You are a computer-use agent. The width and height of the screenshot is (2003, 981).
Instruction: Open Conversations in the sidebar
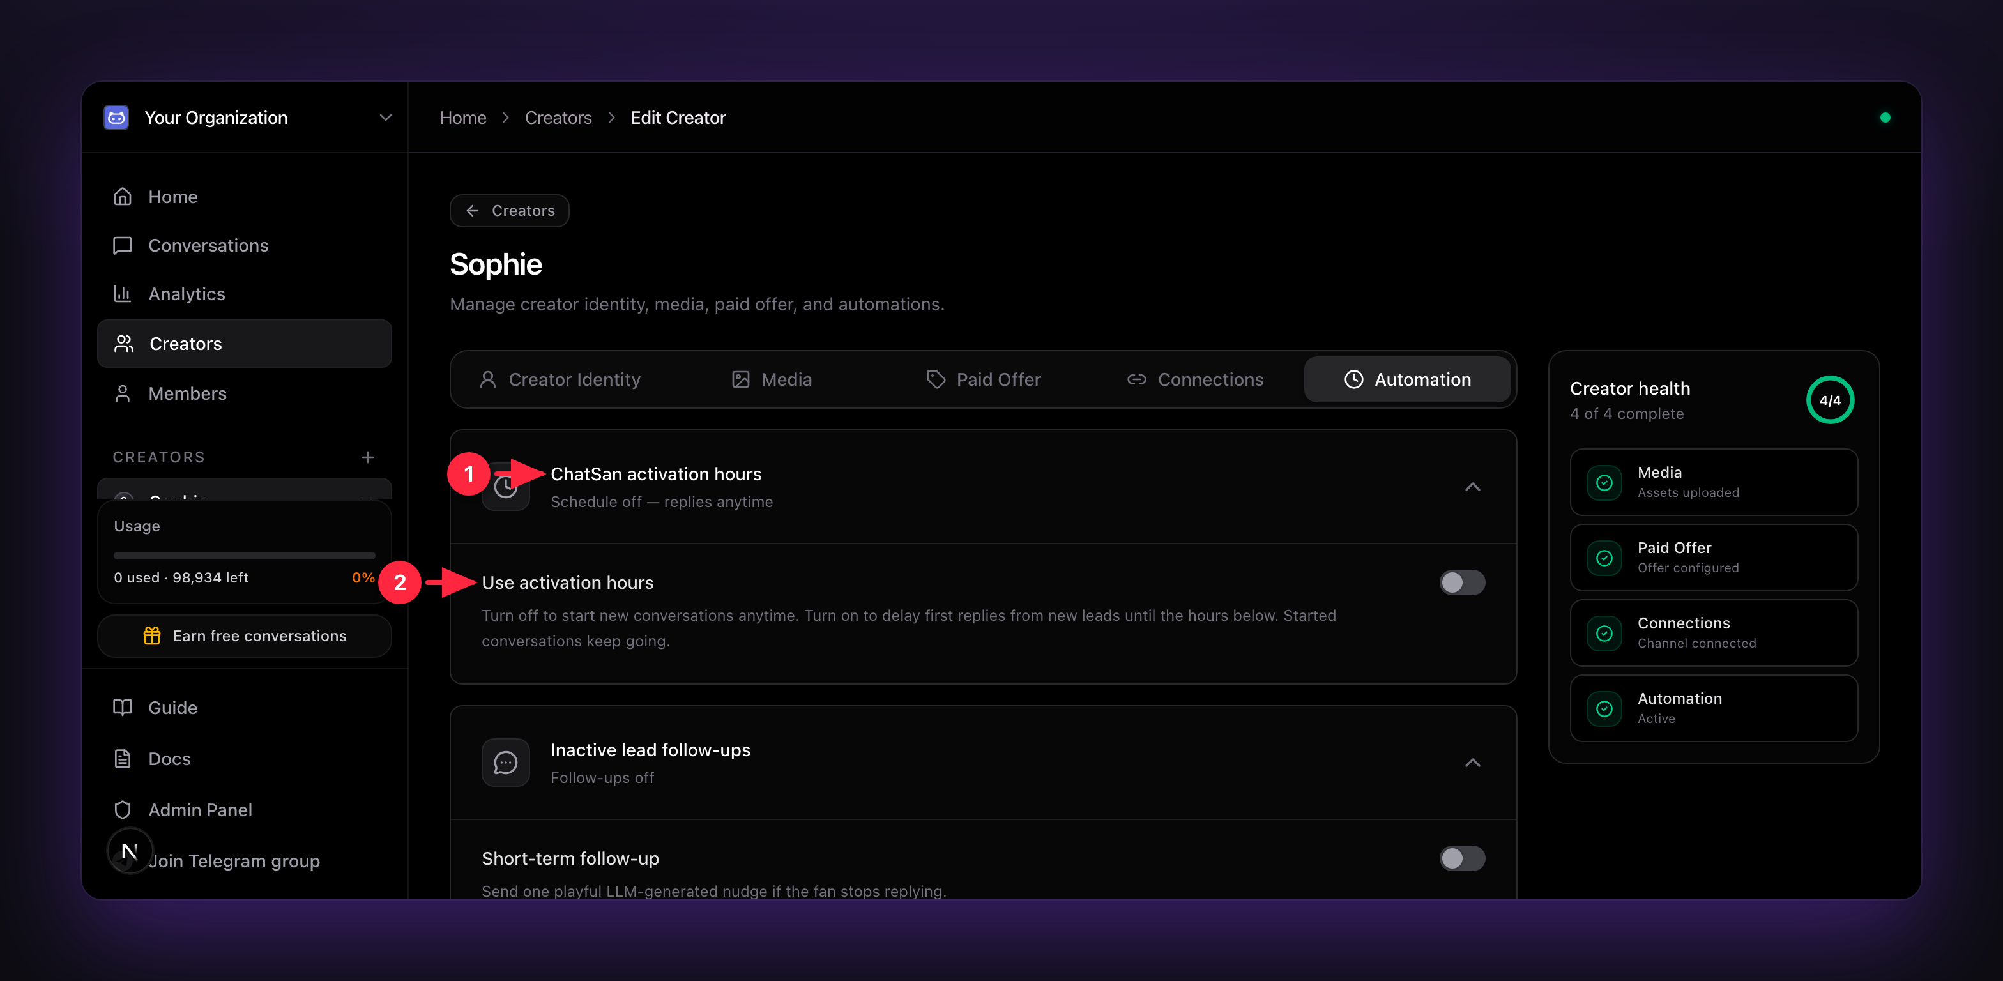(244, 246)
